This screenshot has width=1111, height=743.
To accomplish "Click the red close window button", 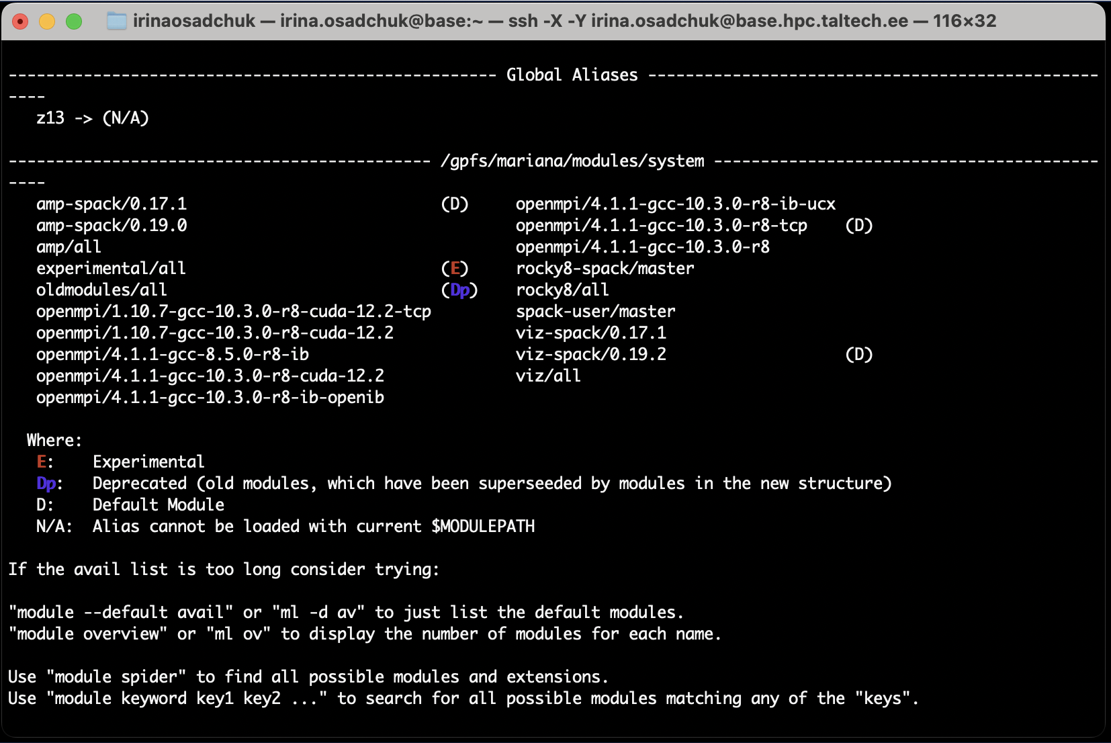I will 20,21.
